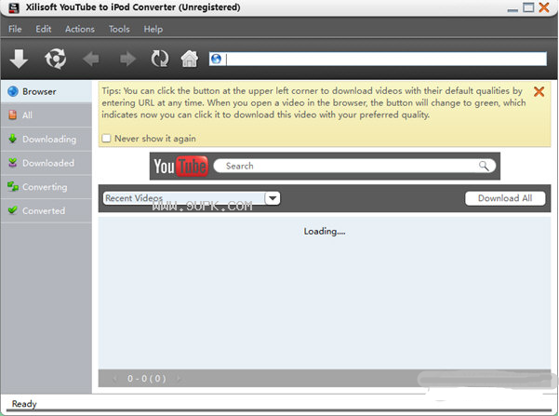Close the converter window
The width and height of the screenshot is (559, 416).
(x=544, y=7)
